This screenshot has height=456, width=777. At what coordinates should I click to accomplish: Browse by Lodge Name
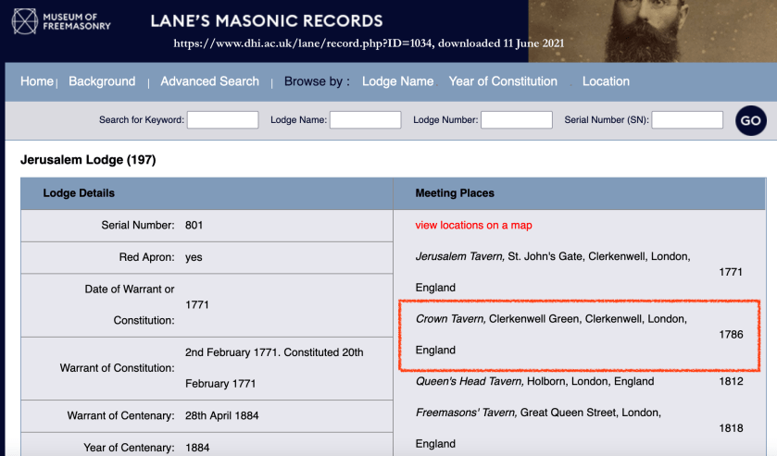[x=397, y=81]
